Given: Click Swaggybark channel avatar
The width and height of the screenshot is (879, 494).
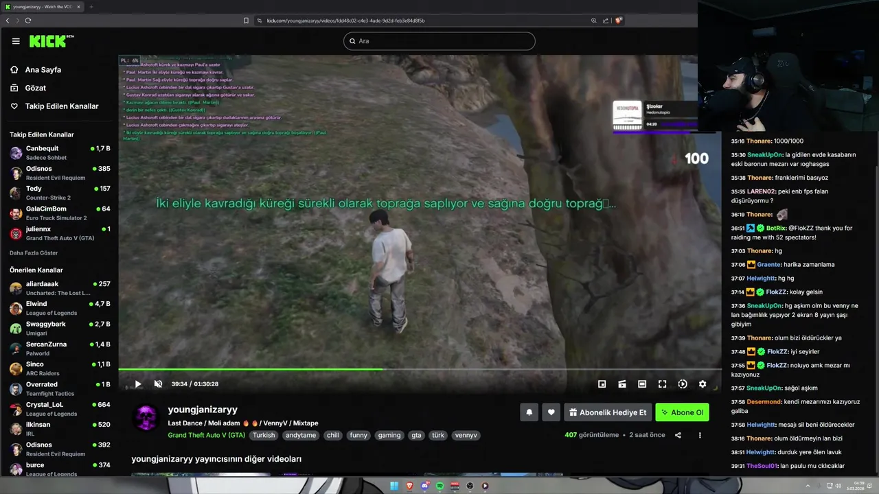Looking at the screenshot, I should tap(16, 329).
